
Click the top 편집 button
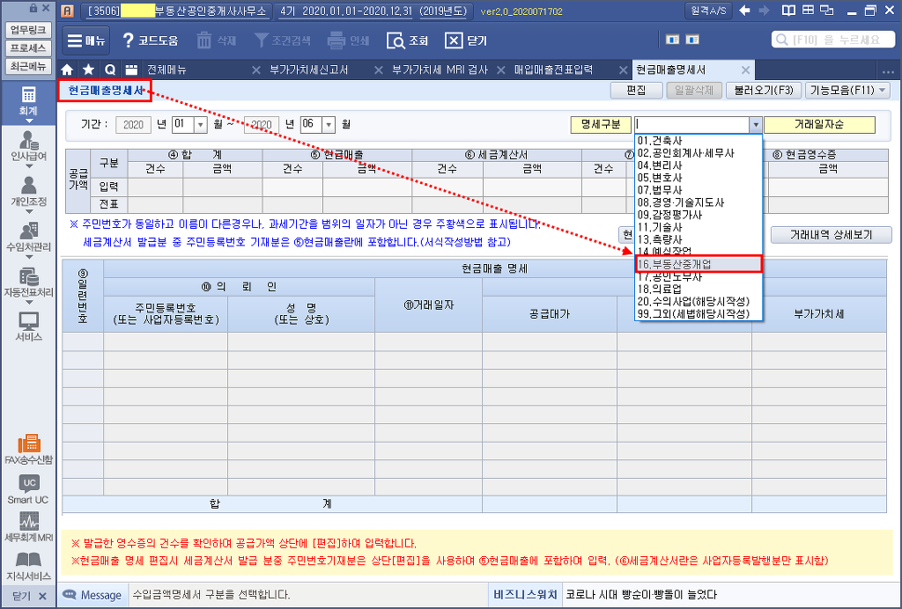636,90
